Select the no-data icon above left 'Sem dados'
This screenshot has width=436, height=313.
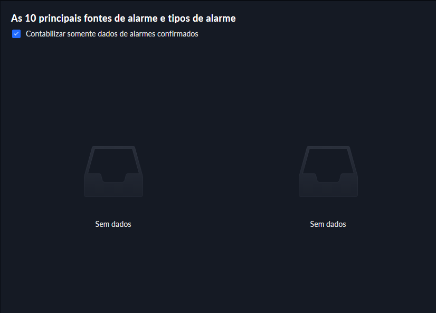pyautogui.click(x=113, y=171)
